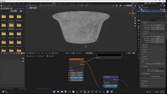The height and width of the screenshot is (94, 167).
Task: Click the file browser new folder icon
Action: pos(11,9)
